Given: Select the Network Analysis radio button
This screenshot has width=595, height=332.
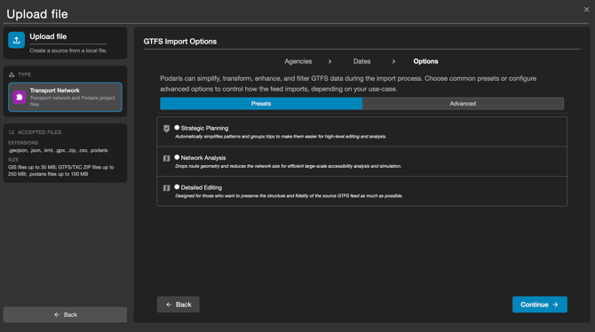Looking at the screenshot, I should click(177, 157).
